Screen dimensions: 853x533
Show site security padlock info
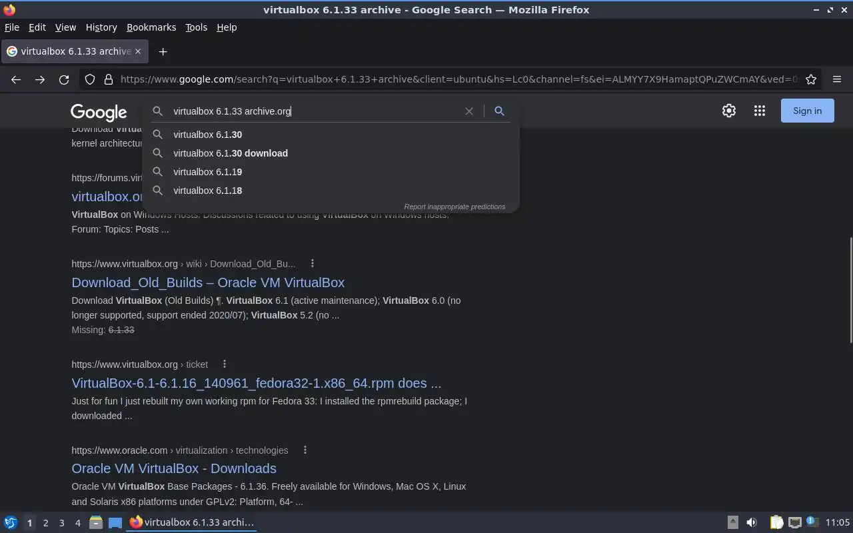[x=109, y=79]
